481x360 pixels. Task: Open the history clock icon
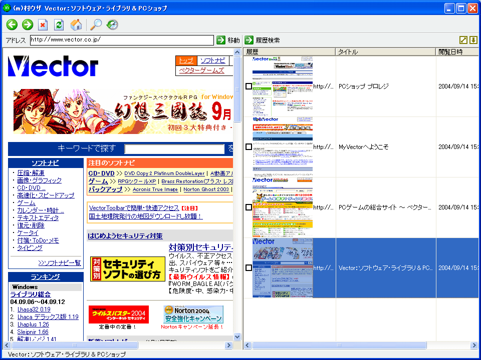pos(112,24)
